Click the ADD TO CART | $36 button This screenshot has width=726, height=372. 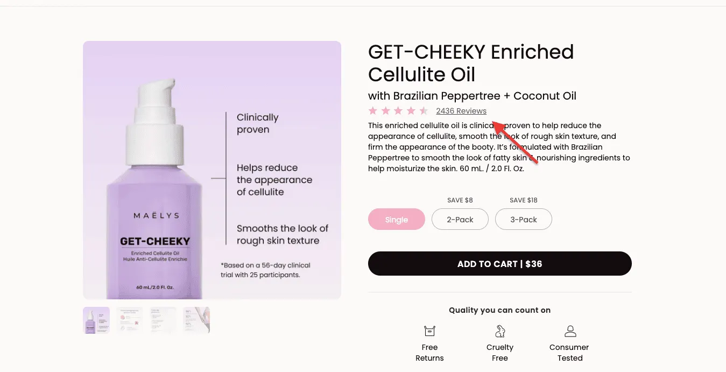pos(499,263)
